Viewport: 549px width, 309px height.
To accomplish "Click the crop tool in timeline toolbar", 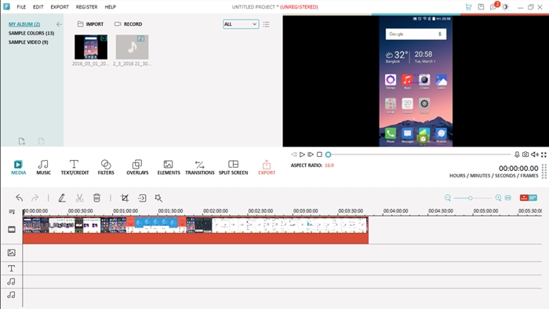I will pyautogui.click(x=125, y=198).
